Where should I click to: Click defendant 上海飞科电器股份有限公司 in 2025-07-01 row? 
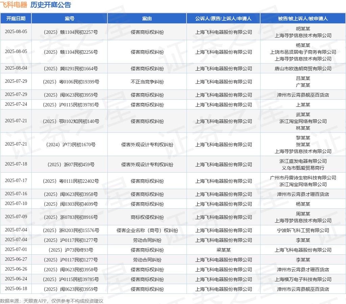coord(303,250)
